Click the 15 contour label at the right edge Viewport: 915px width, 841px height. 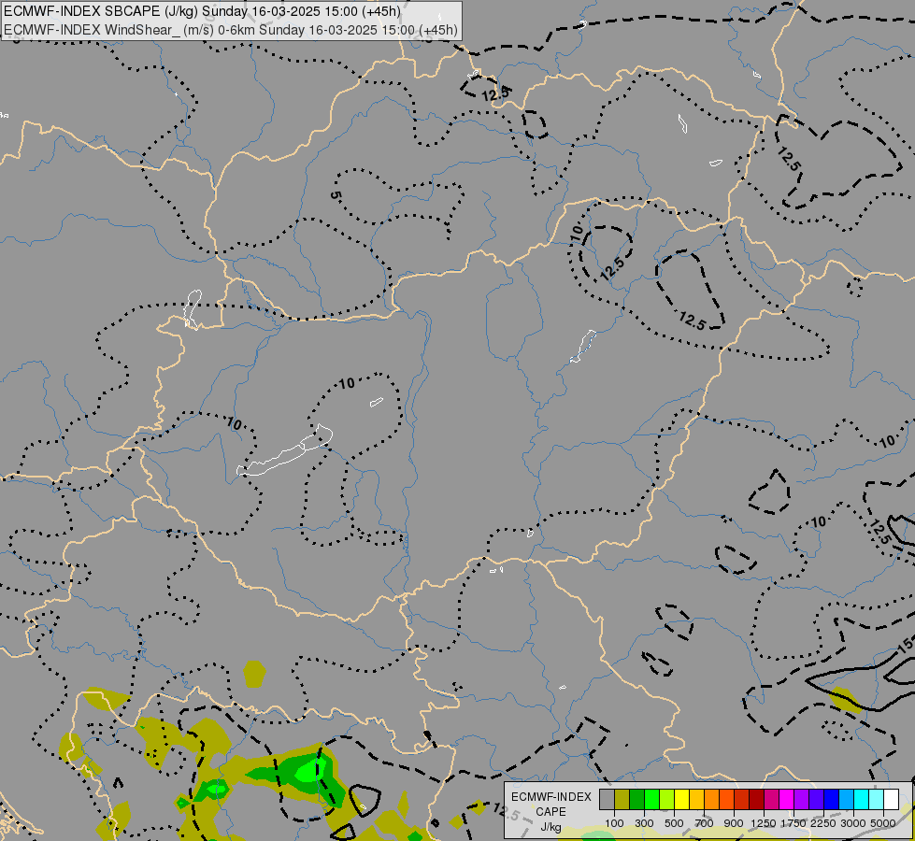pos(906,645)
